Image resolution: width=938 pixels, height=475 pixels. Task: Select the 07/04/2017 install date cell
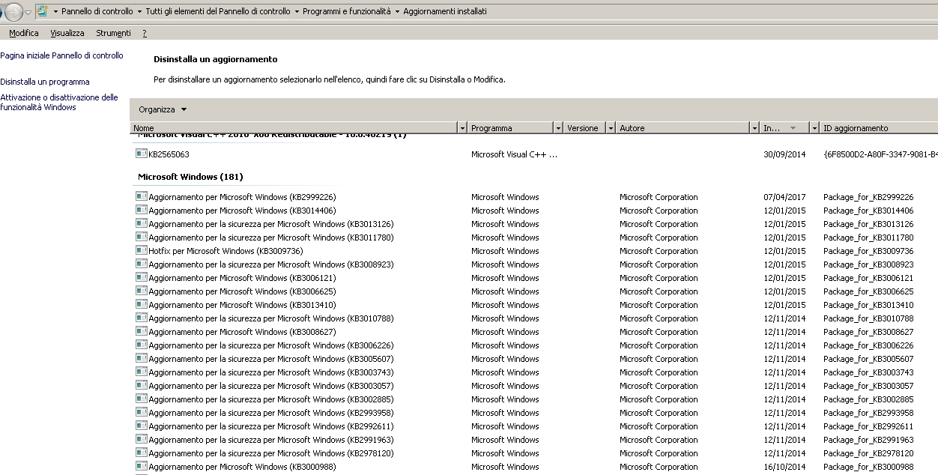[784, 197]
